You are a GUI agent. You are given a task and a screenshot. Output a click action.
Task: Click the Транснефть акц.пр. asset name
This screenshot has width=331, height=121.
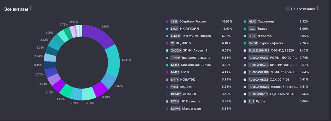coord(196,58)
